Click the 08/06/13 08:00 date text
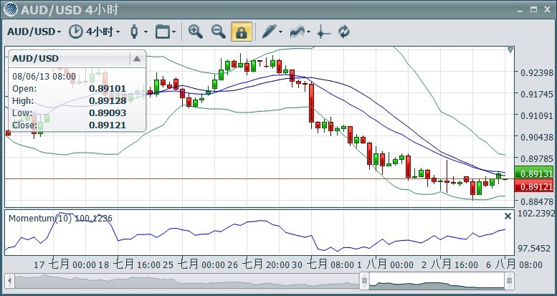The image size is (557, 296). 44,77
